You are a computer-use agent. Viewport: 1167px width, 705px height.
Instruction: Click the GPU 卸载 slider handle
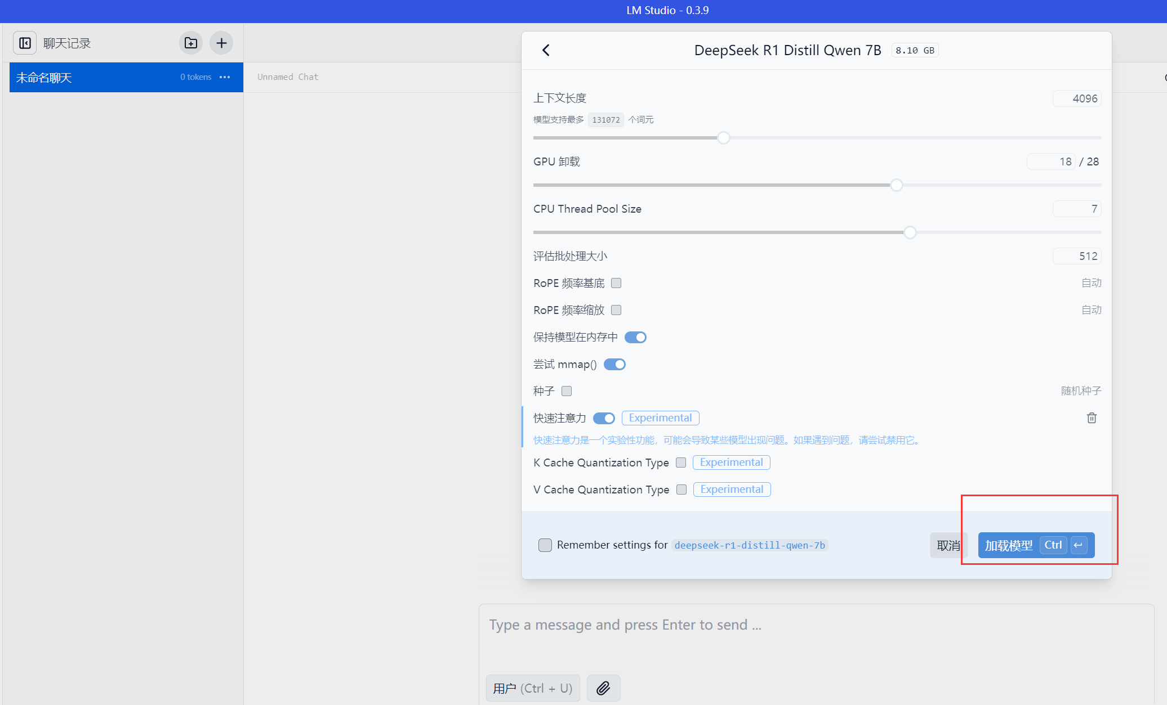896,185
